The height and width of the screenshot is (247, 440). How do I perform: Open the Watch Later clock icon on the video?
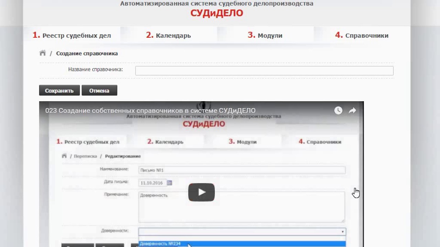[338, 110]
